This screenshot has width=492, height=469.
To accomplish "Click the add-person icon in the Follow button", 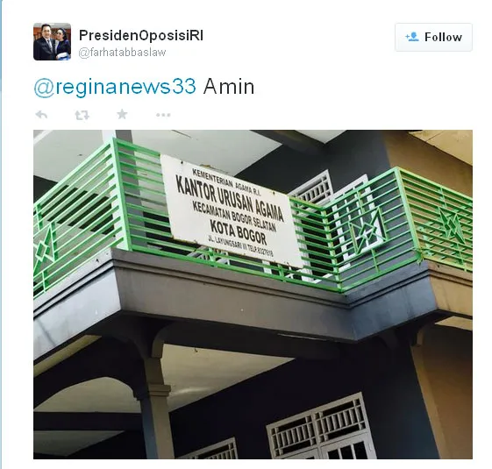I will (x=412, y=37).
